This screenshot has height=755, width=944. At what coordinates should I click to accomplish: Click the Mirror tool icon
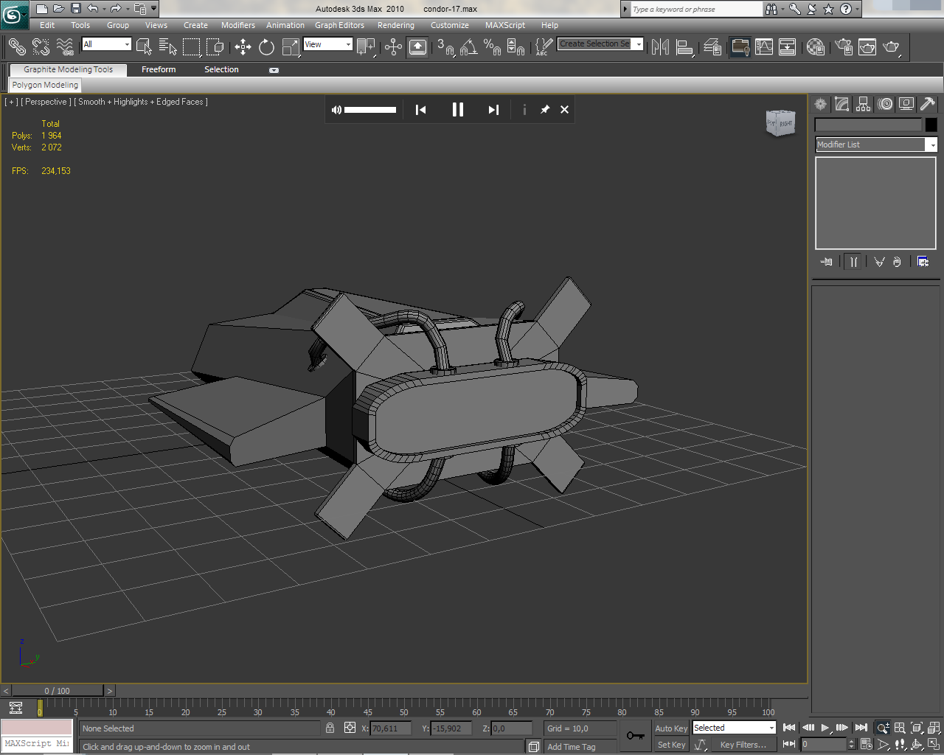(x=660, y=47)
